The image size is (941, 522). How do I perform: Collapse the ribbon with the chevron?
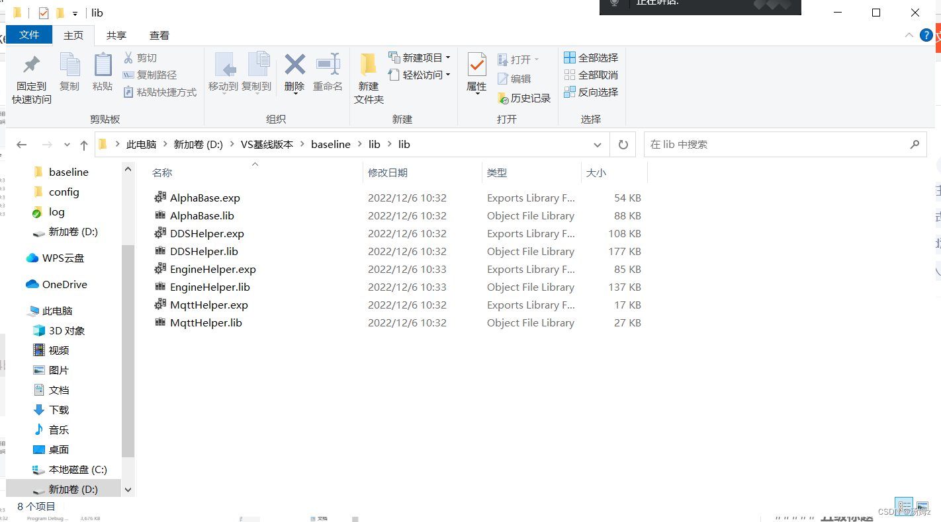click(x=911, y=35)
